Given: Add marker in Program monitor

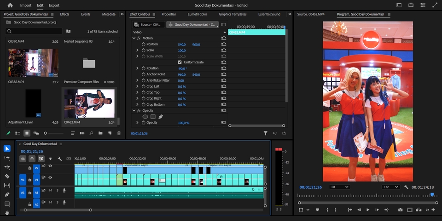Looking at the screenshot, I should [x=317, y=210].
